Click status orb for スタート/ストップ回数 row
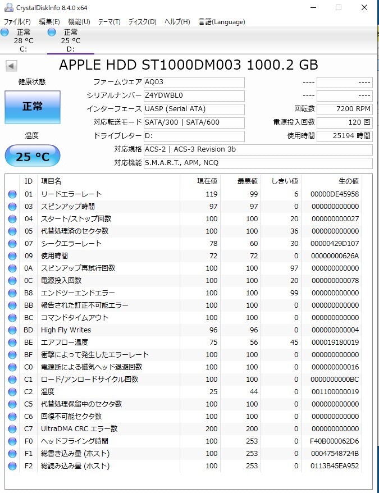 pyautogui.click(x=12, y=219)
